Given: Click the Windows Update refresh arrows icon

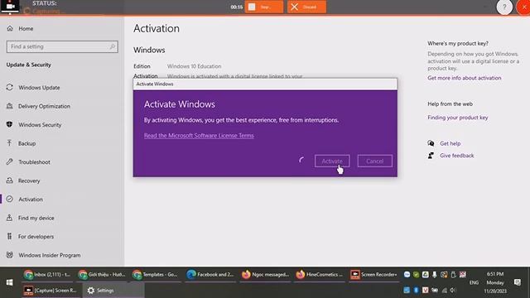Looking at the screenshot, I should point(9,87).
